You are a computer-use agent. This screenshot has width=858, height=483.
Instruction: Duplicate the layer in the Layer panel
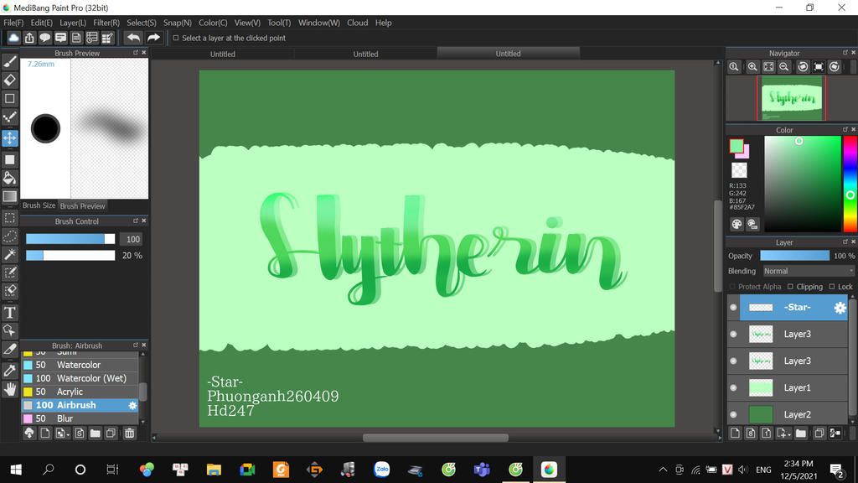pos(819,434)
